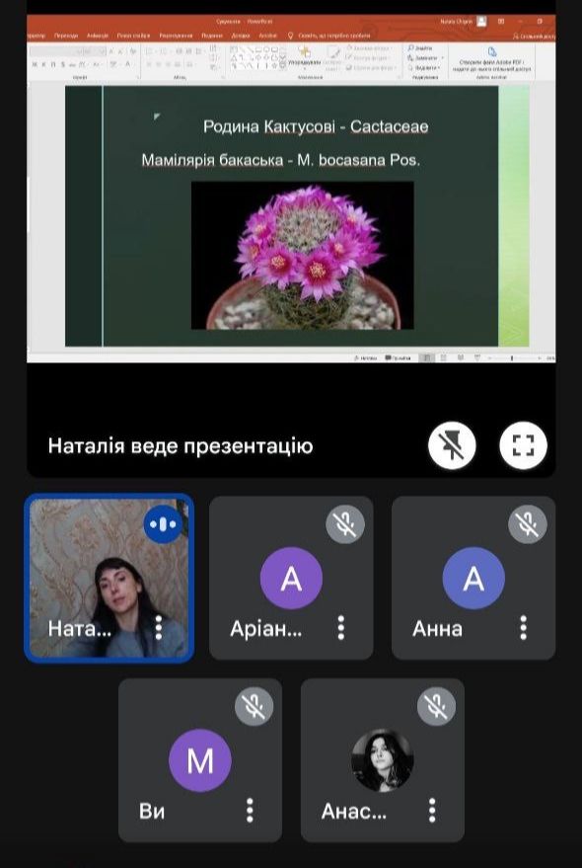This screenshot has width=582, height=868.
Task: Unpin Наталія's presentation with the pin icon
Action: click(452, 445)
